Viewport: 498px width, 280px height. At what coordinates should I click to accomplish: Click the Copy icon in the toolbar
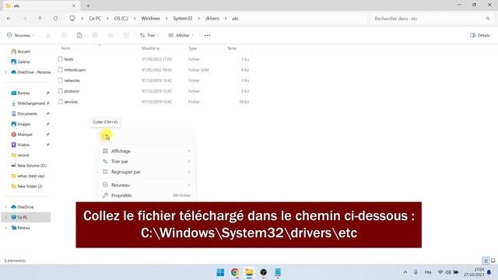64,35
